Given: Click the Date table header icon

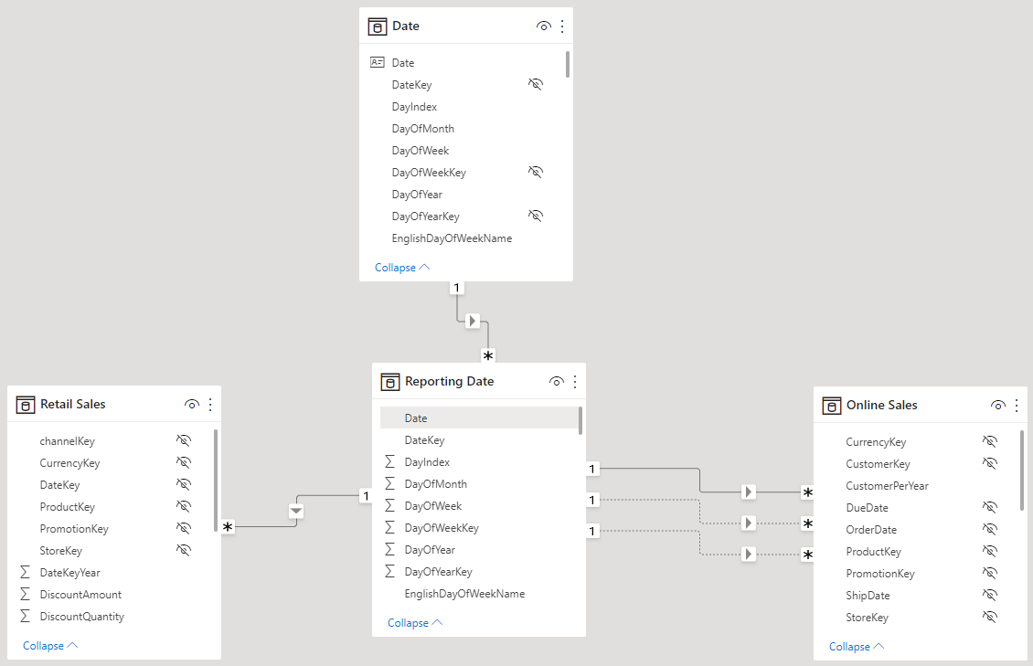Looking at the screenshot, I should [378, 26].
